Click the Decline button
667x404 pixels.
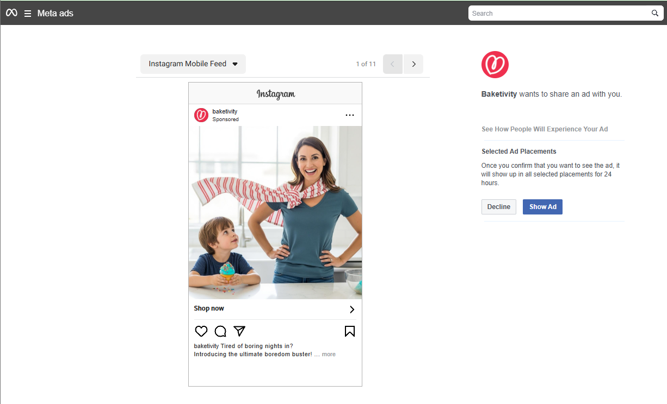[499, 207]
